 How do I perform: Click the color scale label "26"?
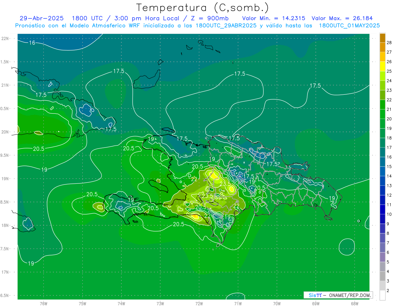[x=389, y=62]
